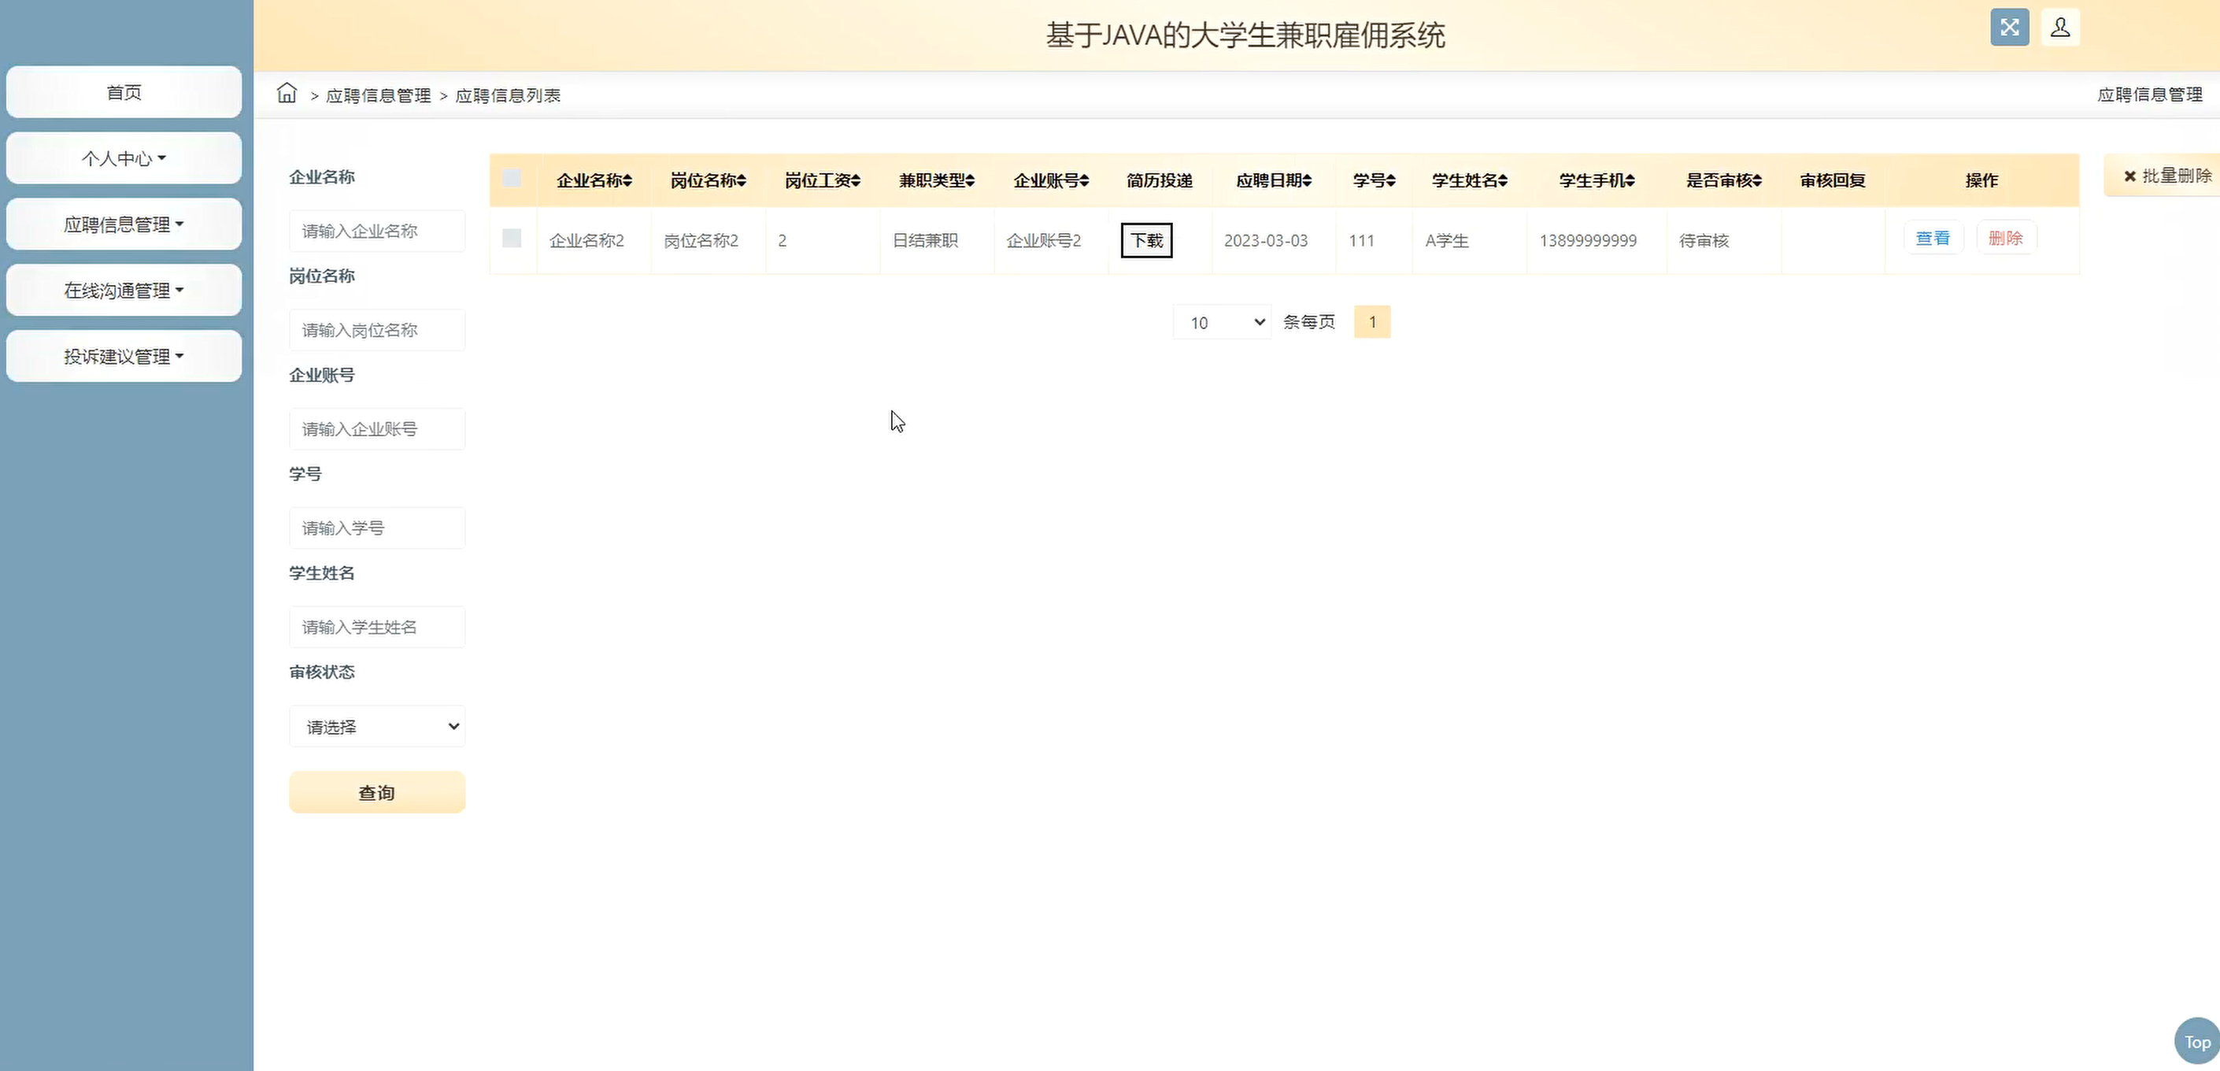Click the 审核回复 column header
2220x1071 pixels.
[1832, 180]
